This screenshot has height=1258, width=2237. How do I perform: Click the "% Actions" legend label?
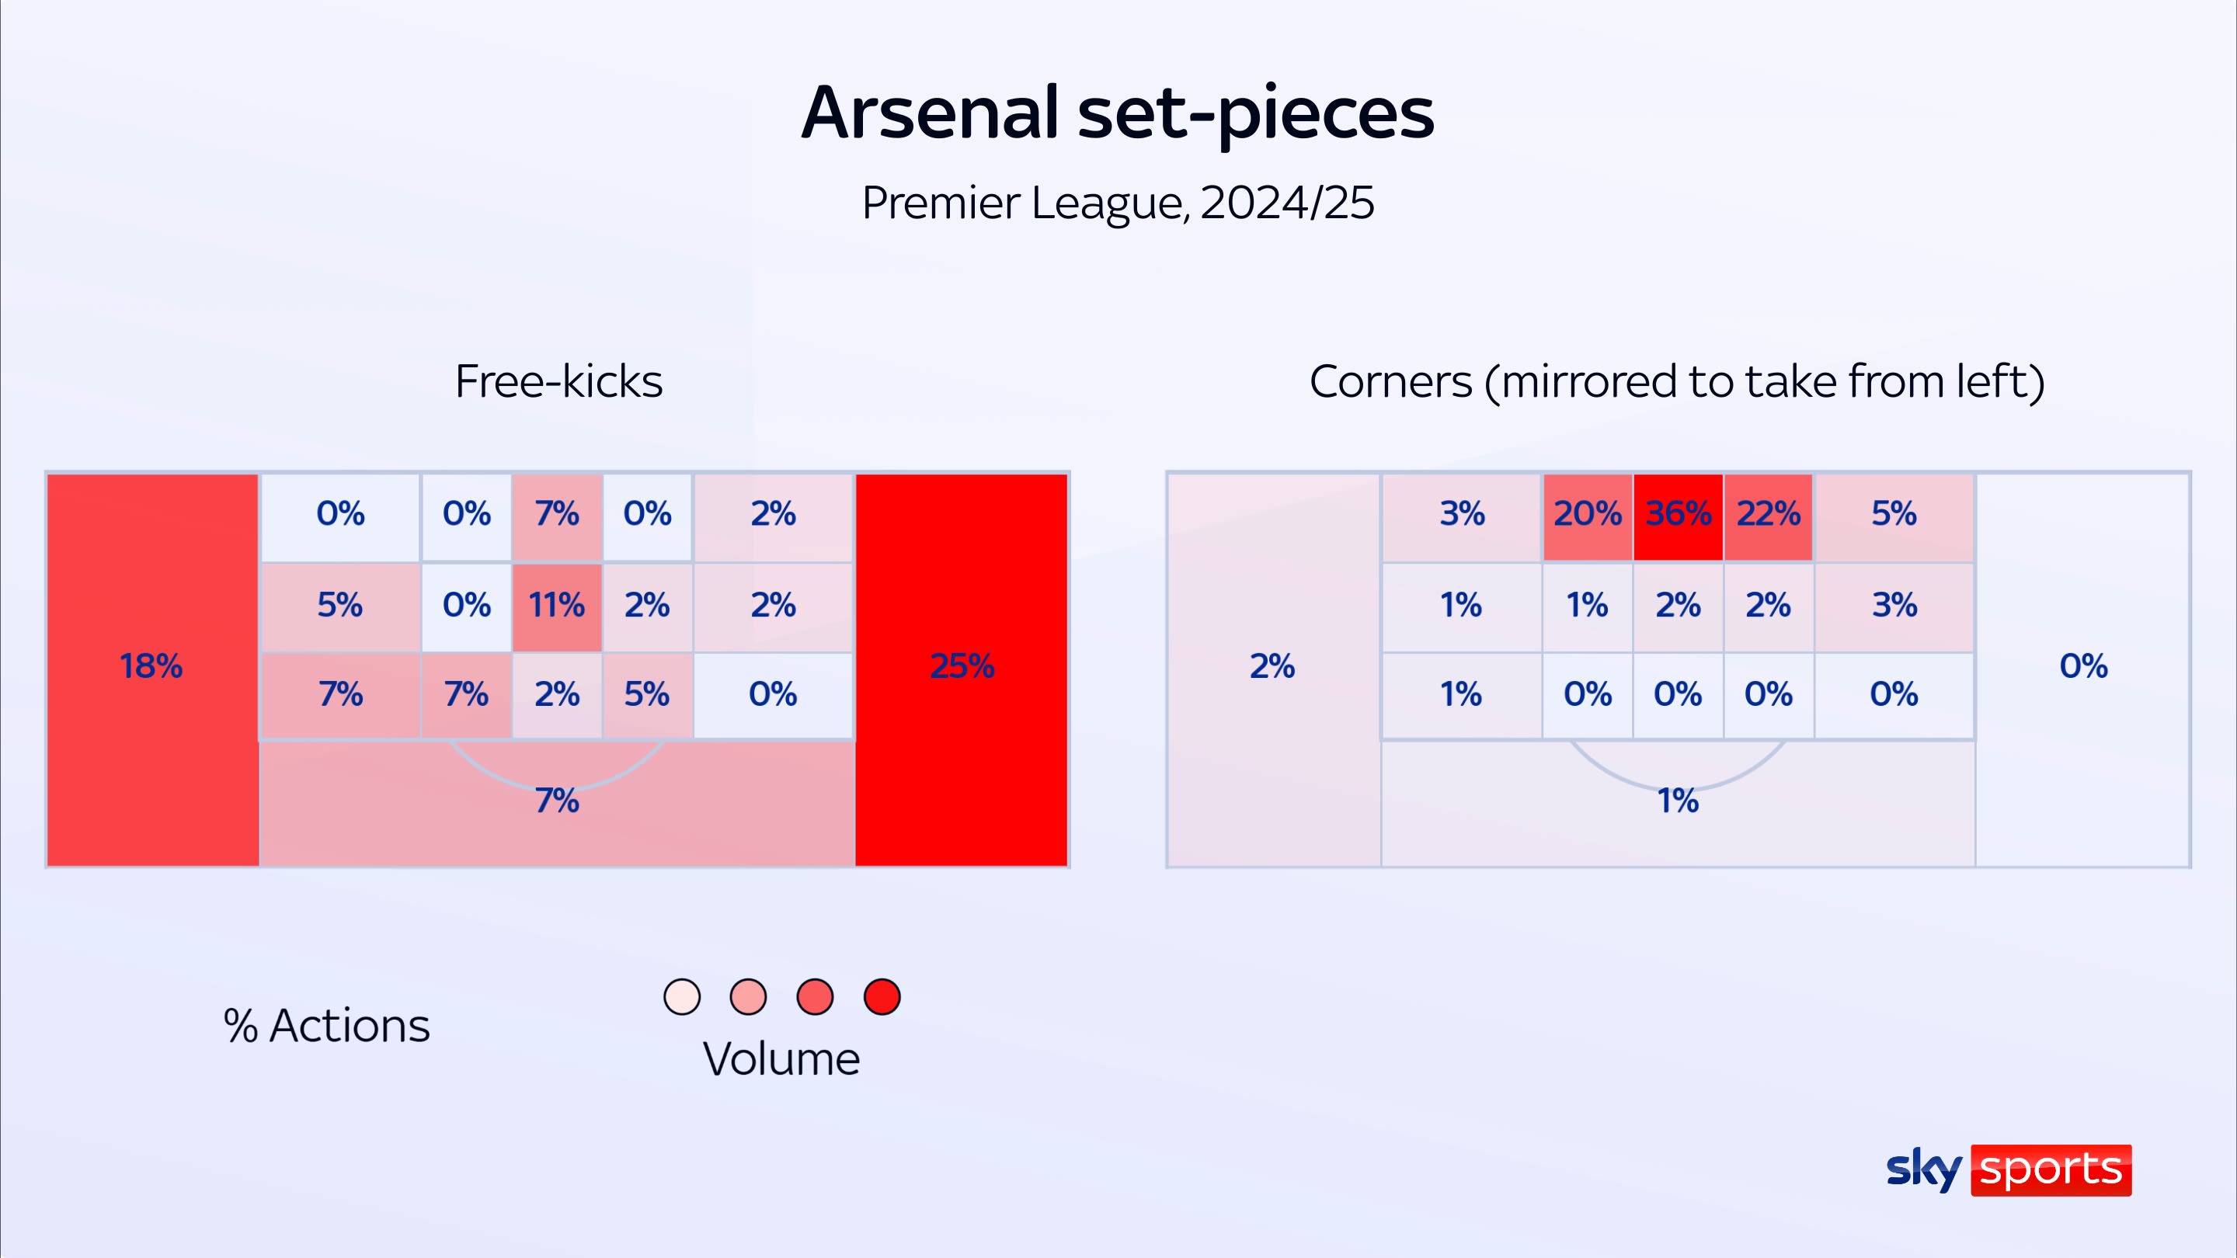click(x=326, y=1025)
